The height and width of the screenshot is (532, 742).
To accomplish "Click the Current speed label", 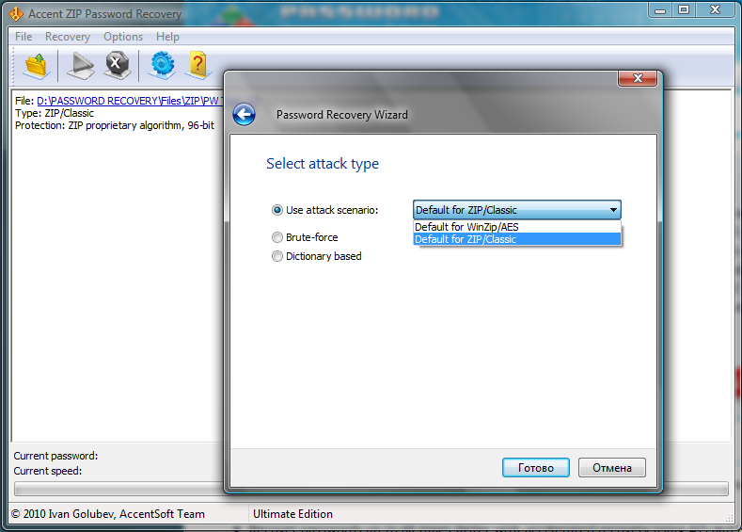I will pos(48,471).
